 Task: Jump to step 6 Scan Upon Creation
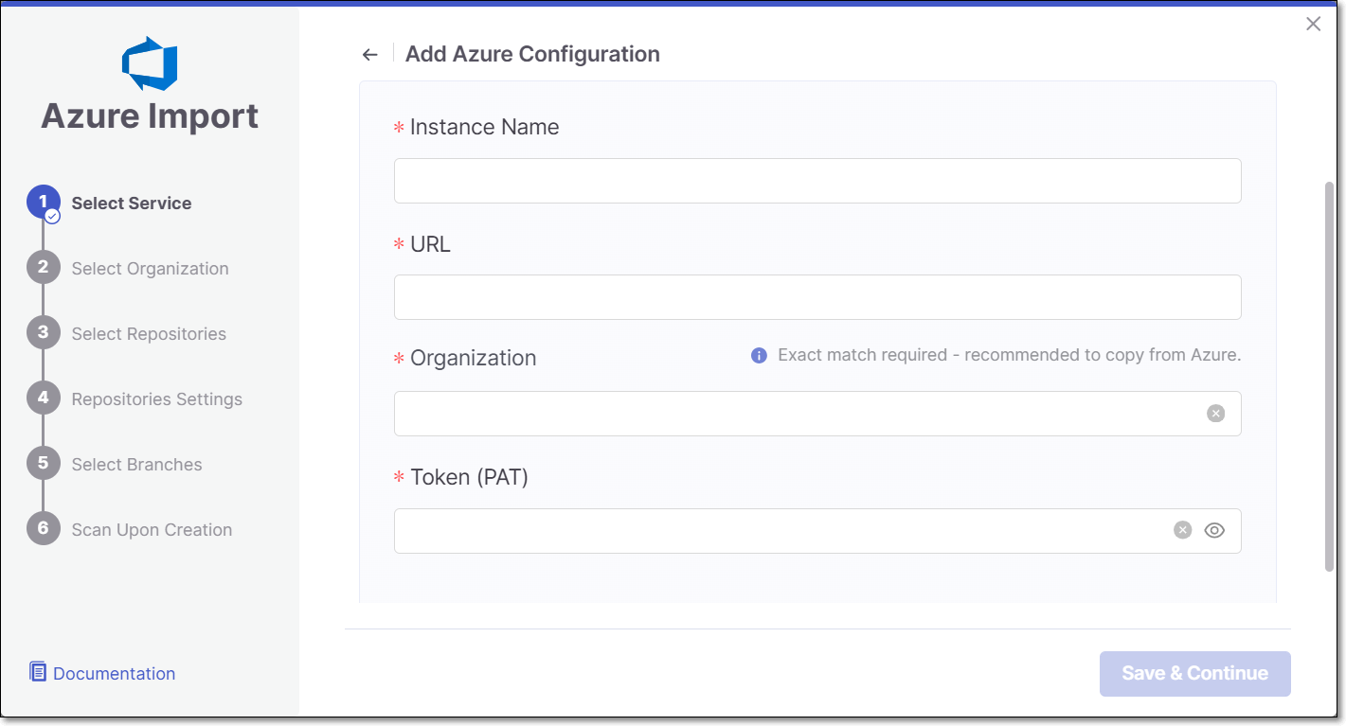pyautogui.click(x=130, y=530)
